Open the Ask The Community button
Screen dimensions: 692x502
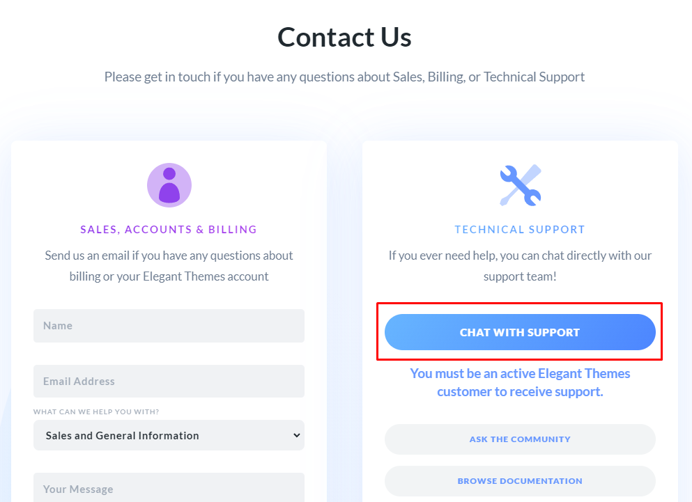point(520,439)
